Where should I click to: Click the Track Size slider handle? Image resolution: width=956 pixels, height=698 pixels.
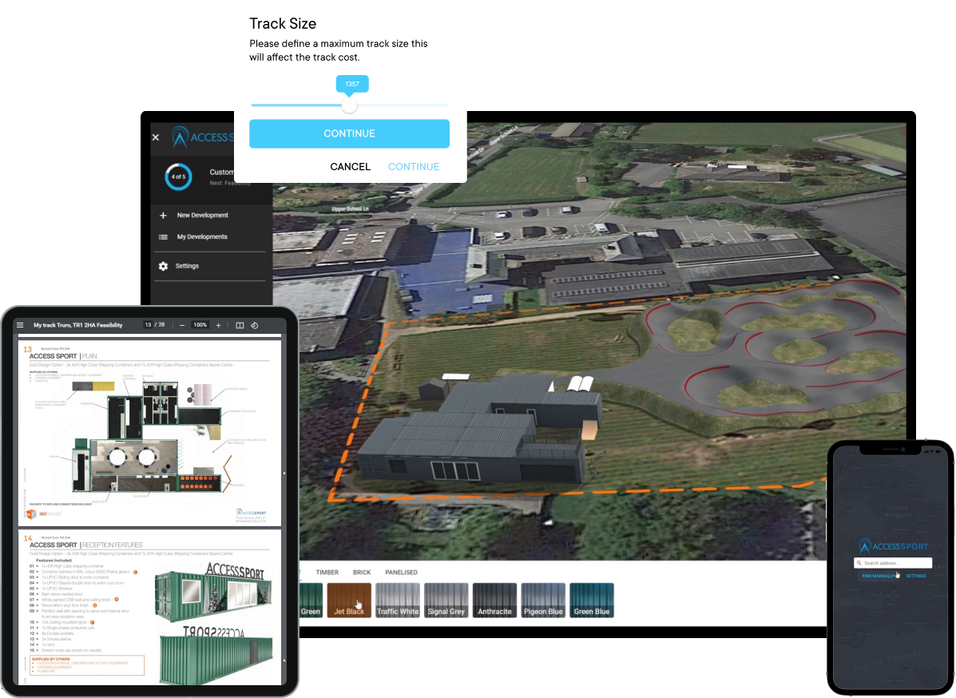click(x=349, y=105)
